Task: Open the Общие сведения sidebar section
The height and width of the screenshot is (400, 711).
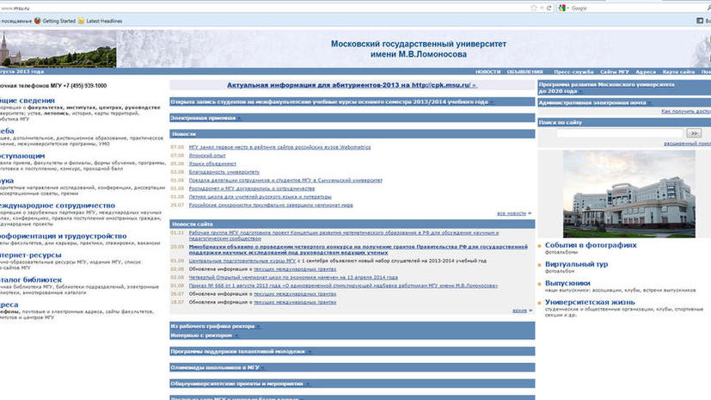Action: click(28, 101)
